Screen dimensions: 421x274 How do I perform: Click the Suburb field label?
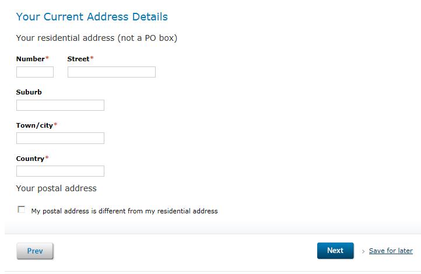[29, 92]
